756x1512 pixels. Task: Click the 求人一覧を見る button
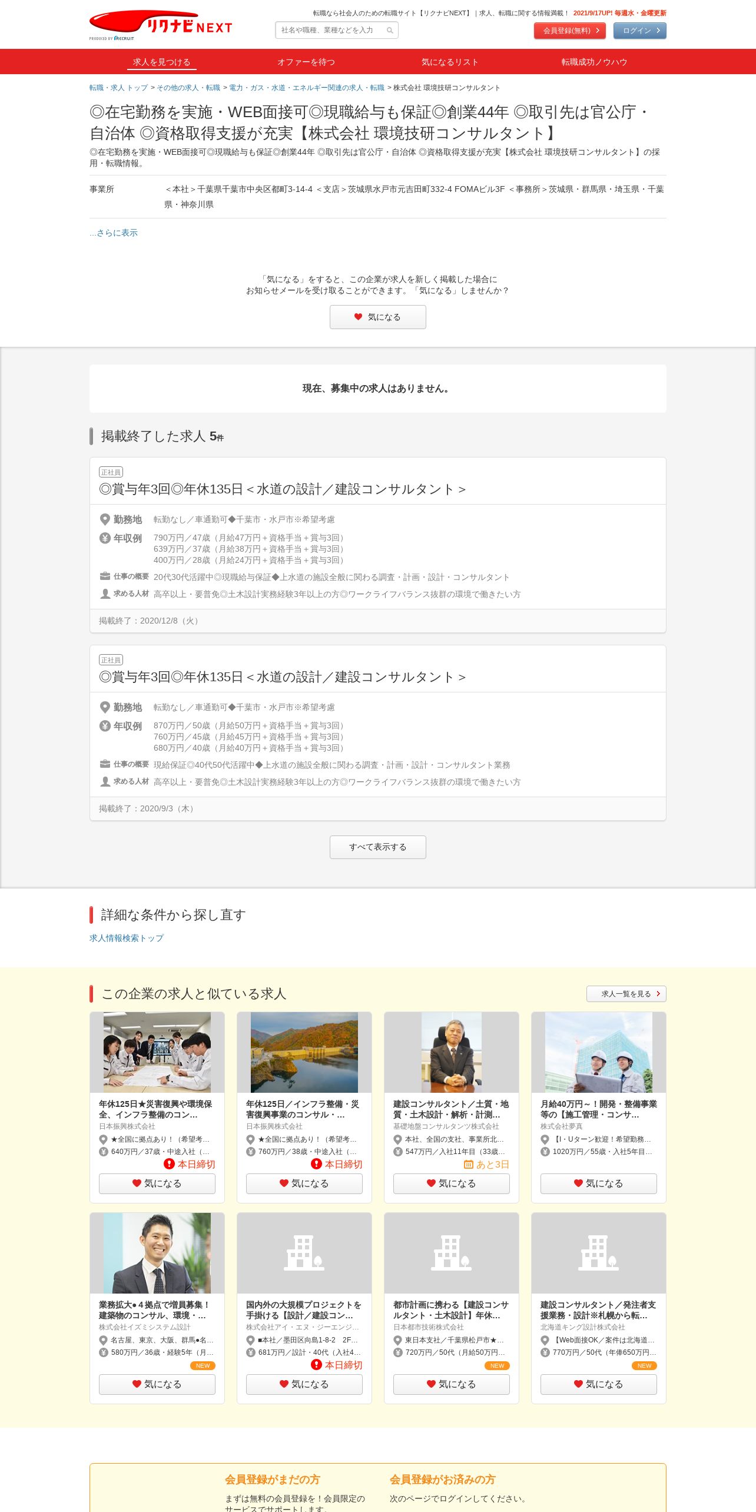click(x=626, y=994)
